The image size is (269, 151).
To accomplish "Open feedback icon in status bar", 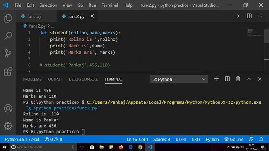I will tap(251, 139).
